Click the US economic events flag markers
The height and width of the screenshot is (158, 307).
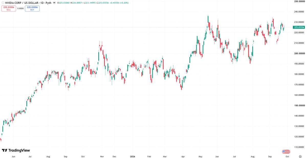[x=286, y=152]
